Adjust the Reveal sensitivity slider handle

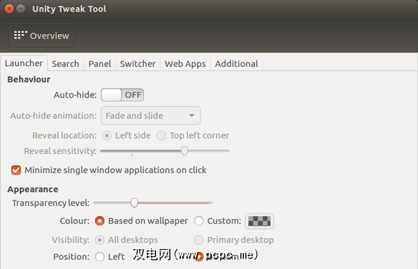[184, 151]
